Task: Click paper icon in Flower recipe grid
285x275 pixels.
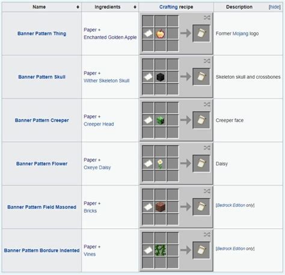Action: (148, 164)
